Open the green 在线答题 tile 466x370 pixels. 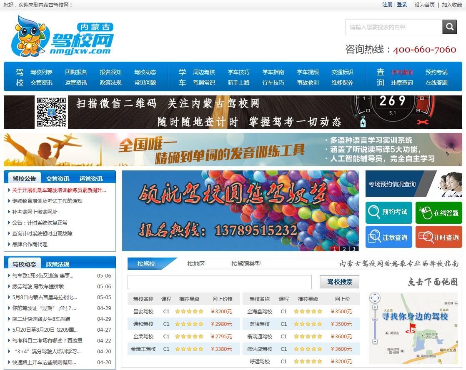(438, 212)
